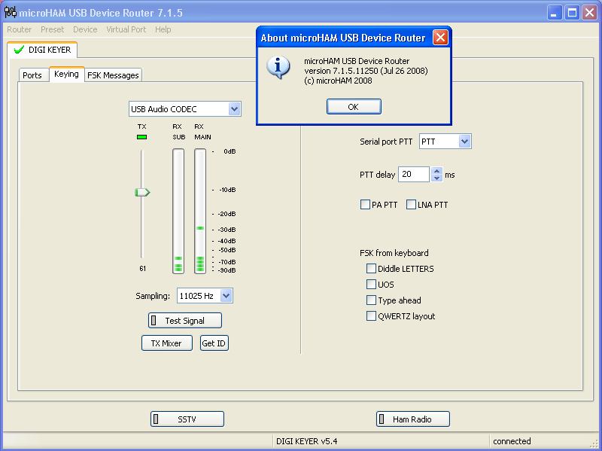Viewport: 602px width, 451px height.
Task: Open the TX Mixer
Action: [x=166, y=343]
